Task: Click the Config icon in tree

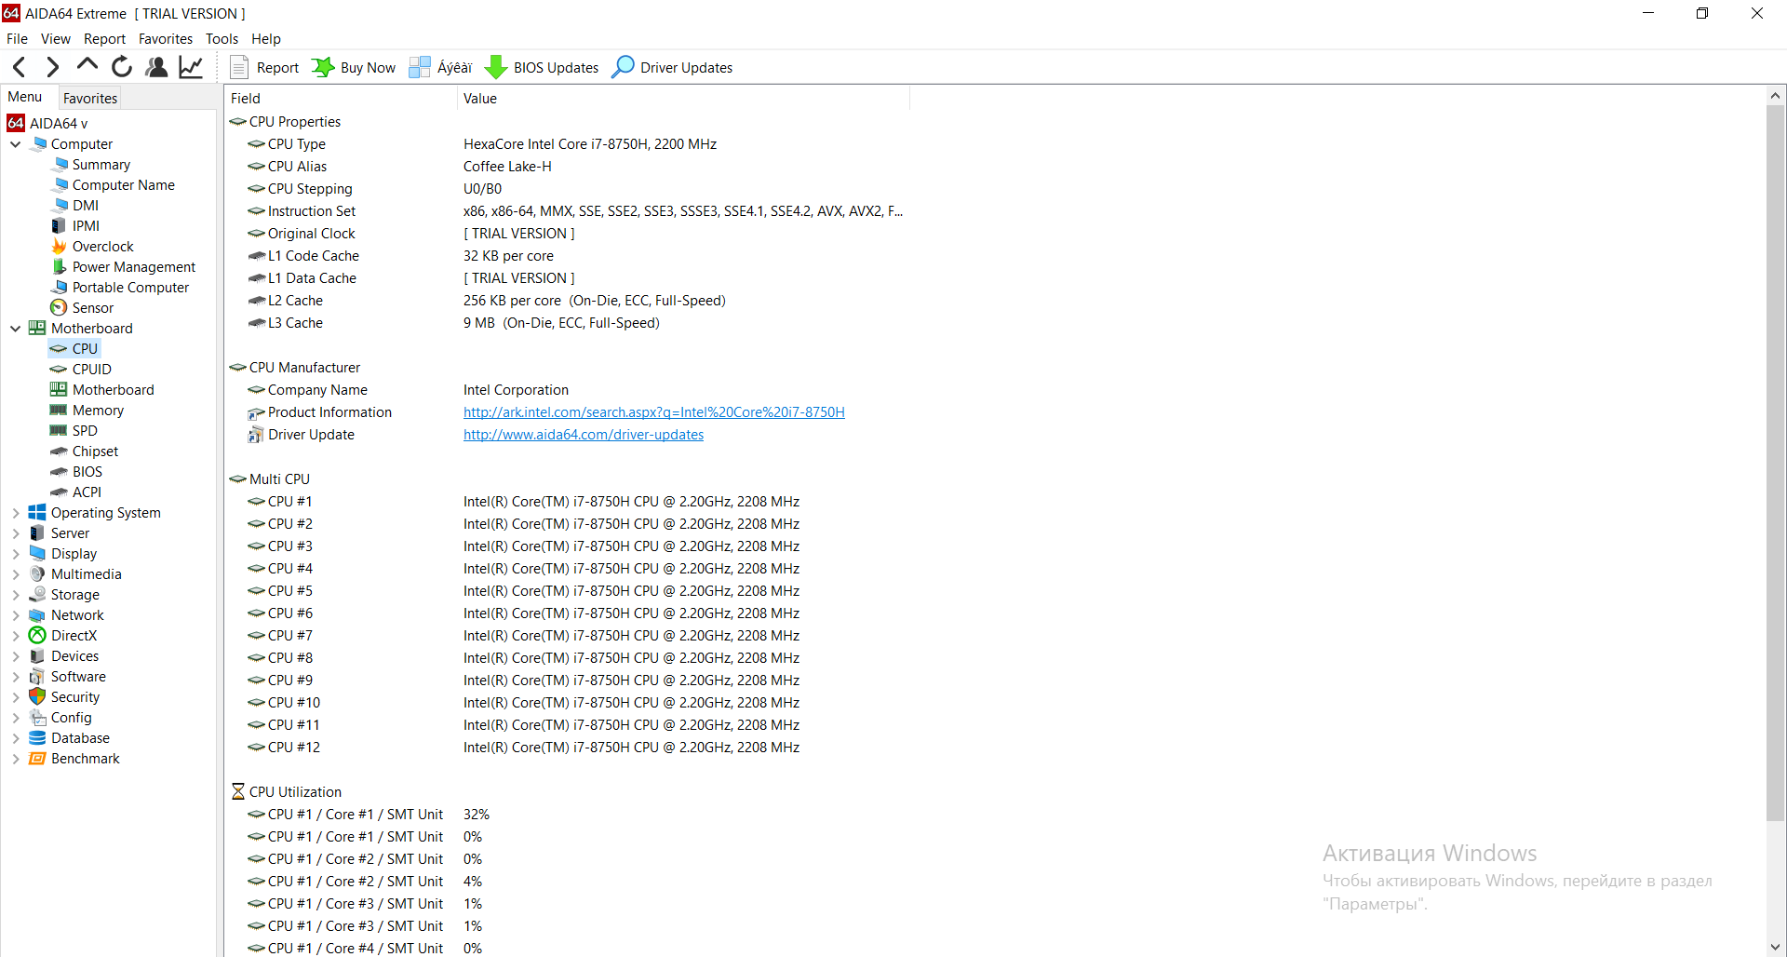Action: pos(37,718)
